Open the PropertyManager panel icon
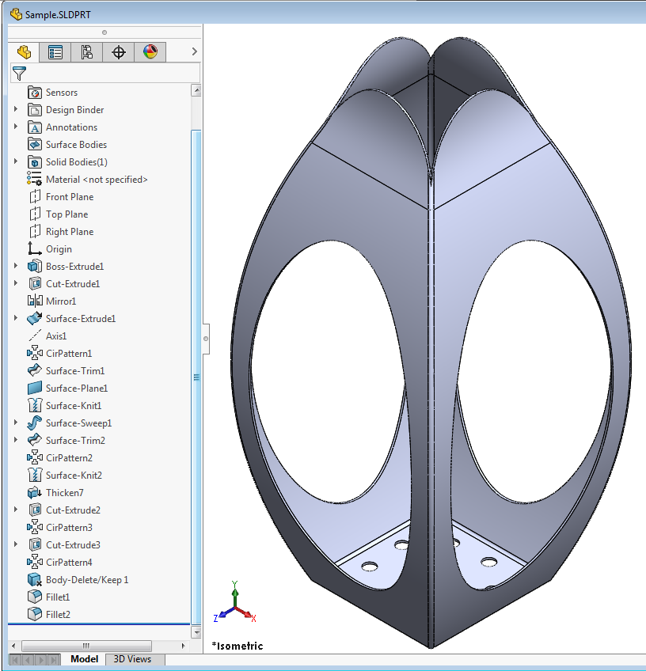The height and width of the screenshot is (671, 646). [55, 51]
